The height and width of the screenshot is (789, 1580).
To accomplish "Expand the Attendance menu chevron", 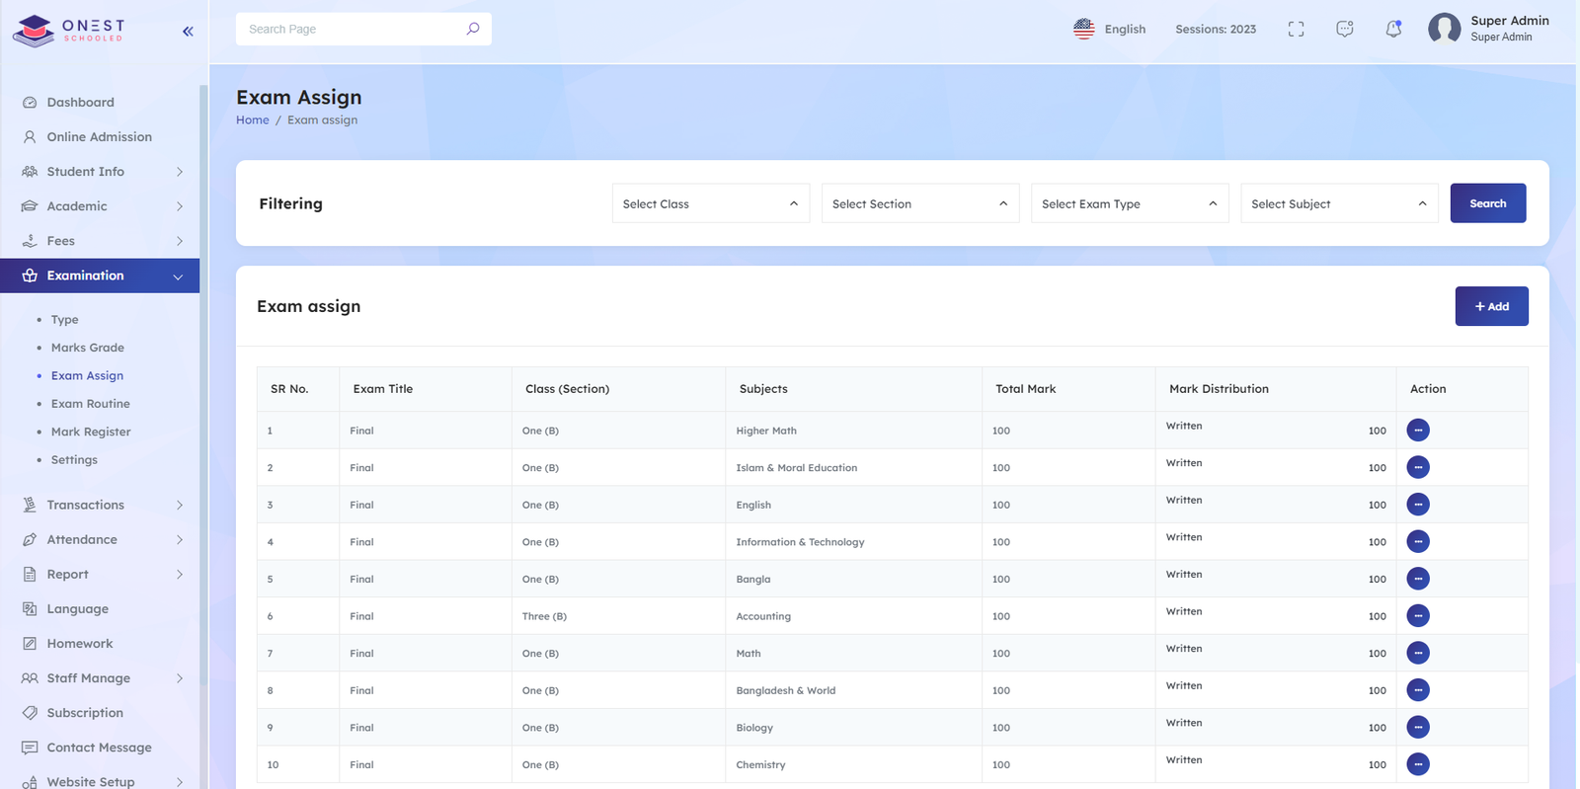I will point(180,539).
